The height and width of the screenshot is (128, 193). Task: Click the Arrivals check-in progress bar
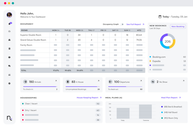pos(40,87)
